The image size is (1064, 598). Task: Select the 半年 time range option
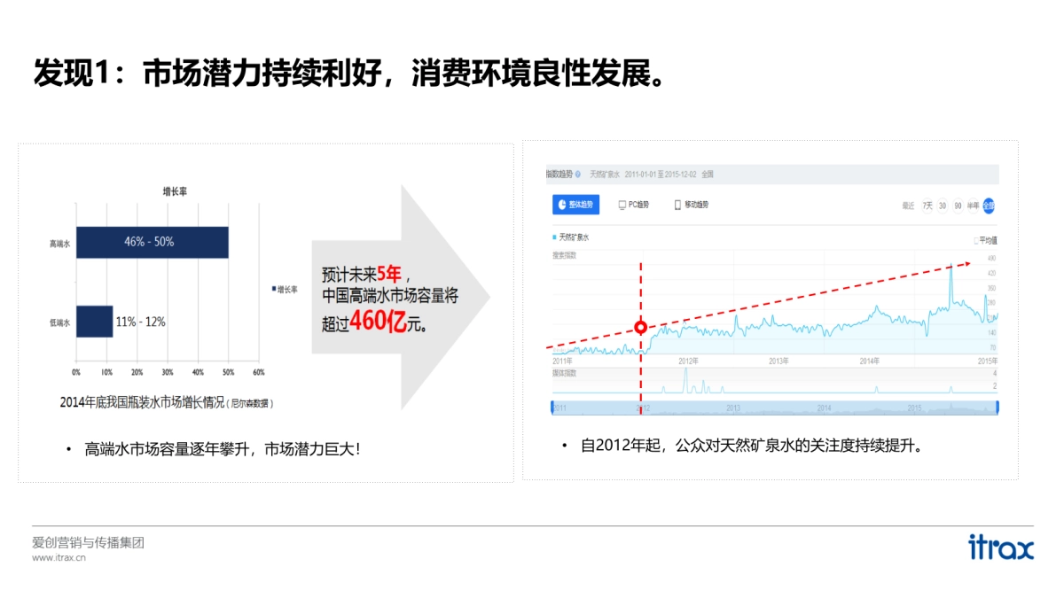974,206
